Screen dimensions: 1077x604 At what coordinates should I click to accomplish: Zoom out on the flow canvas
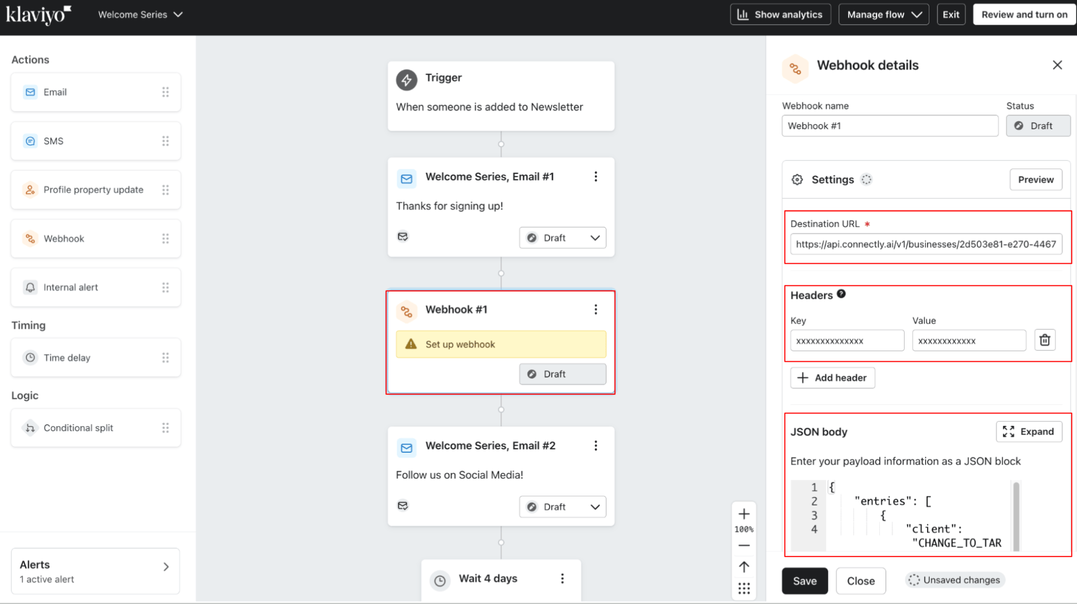tap(744, 546)
